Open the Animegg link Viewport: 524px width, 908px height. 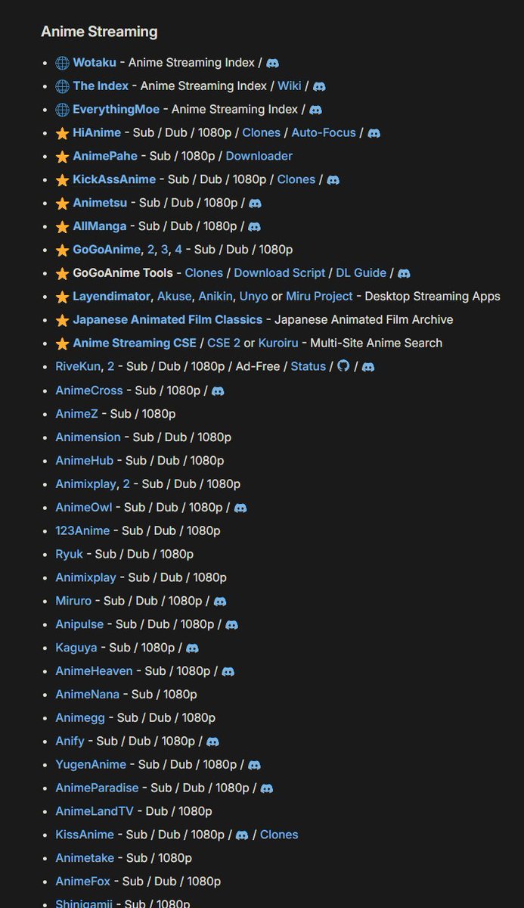81,717
